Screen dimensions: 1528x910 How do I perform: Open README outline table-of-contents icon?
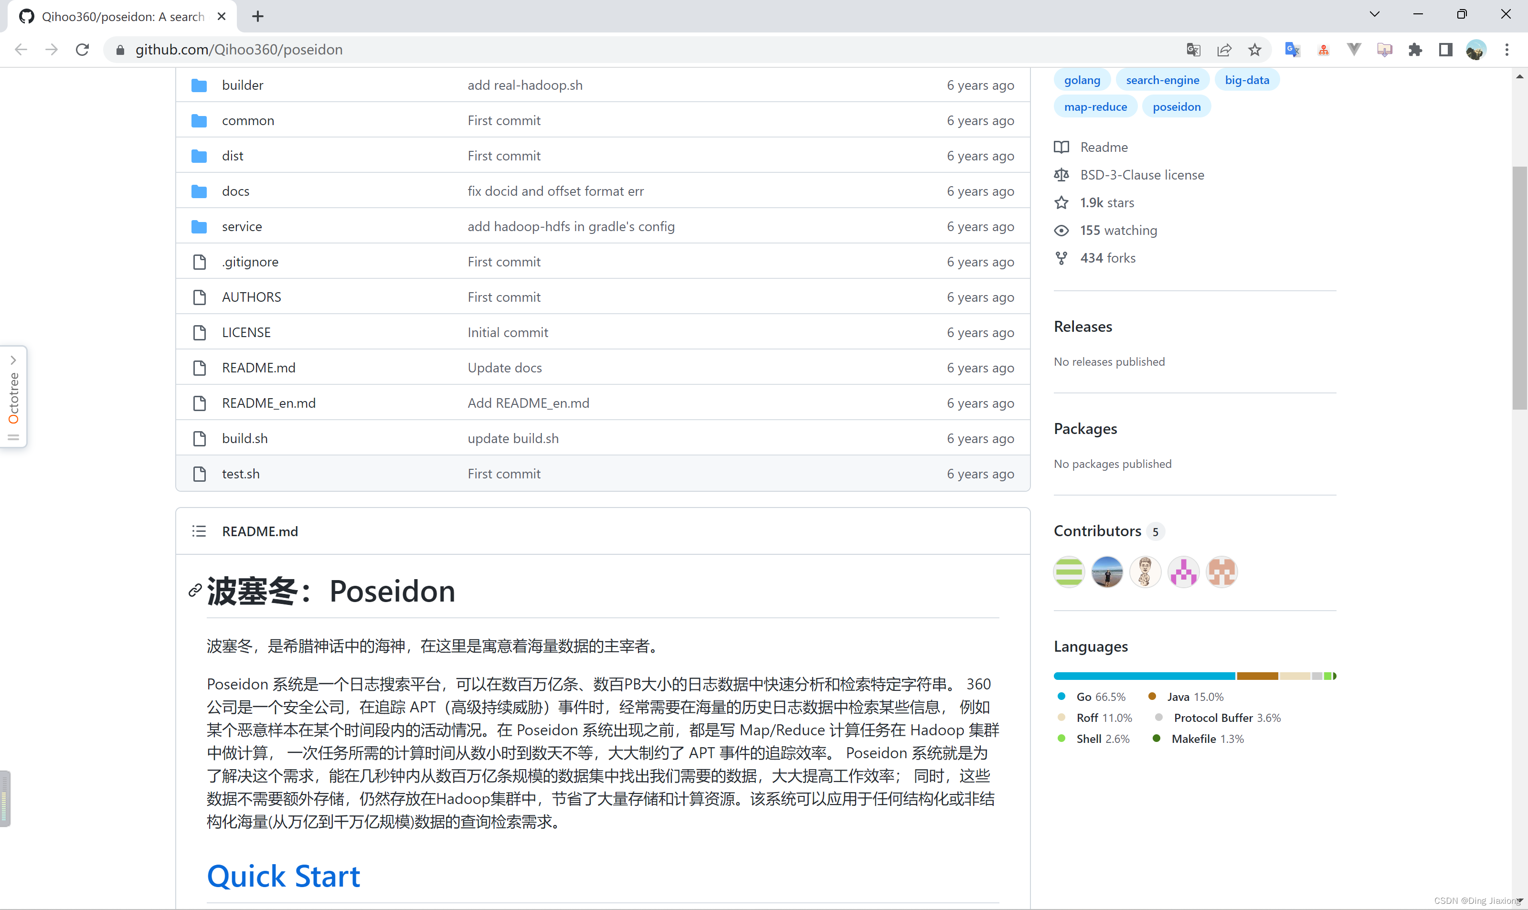(x=199, y=531)
